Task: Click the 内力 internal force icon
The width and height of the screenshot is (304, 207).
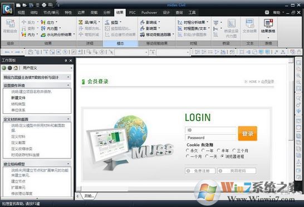Action: point(24,34)
